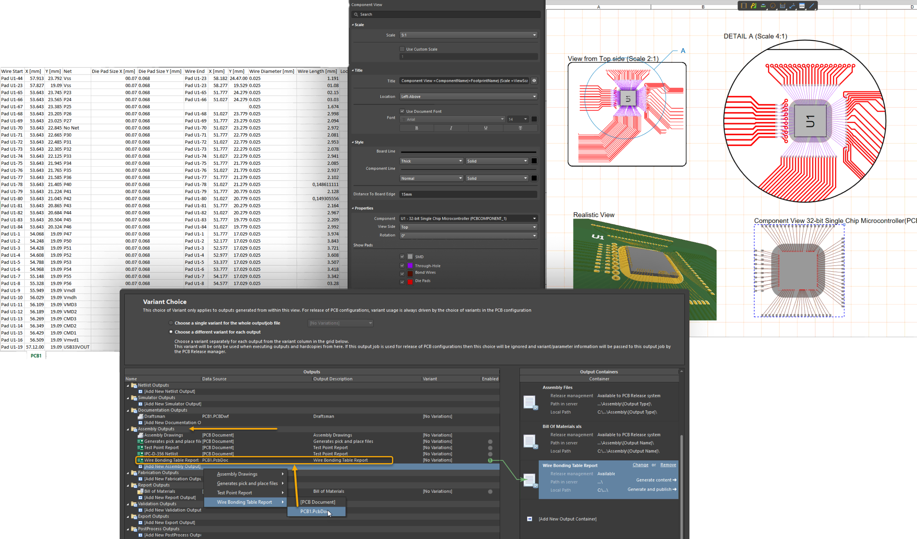Viewport: 917px width, 539px height.
Task: Select single variant for whole outputjob
Action: [171, 323]
